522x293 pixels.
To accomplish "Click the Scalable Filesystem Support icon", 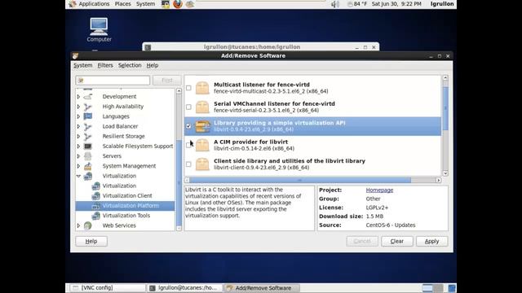I will pos(88,146).
